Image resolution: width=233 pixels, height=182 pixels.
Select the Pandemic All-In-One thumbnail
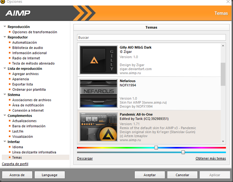[98, 127]
